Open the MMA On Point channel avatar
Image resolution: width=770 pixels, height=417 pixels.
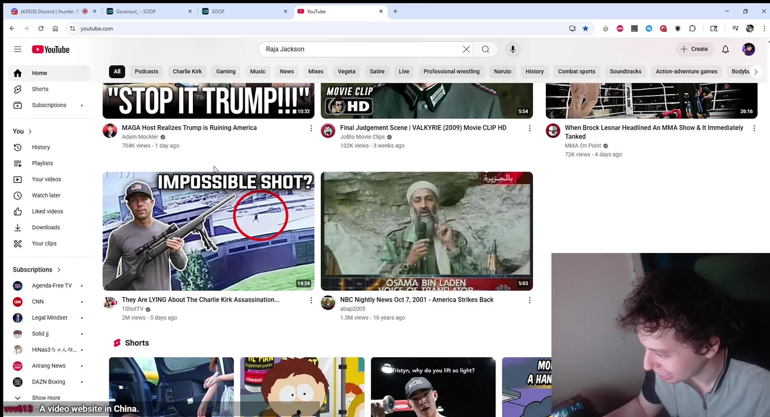(x=553, y=131)
